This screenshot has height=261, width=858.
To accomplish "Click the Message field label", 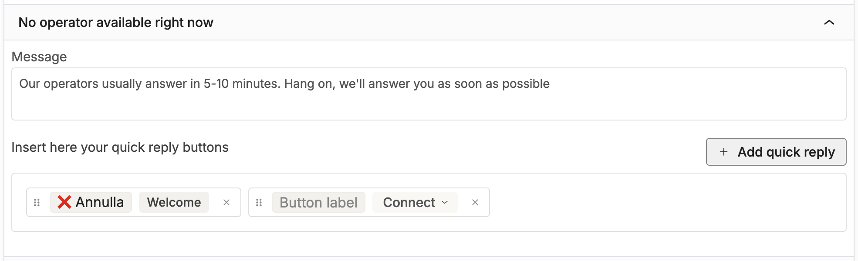I will pos(39,57).
